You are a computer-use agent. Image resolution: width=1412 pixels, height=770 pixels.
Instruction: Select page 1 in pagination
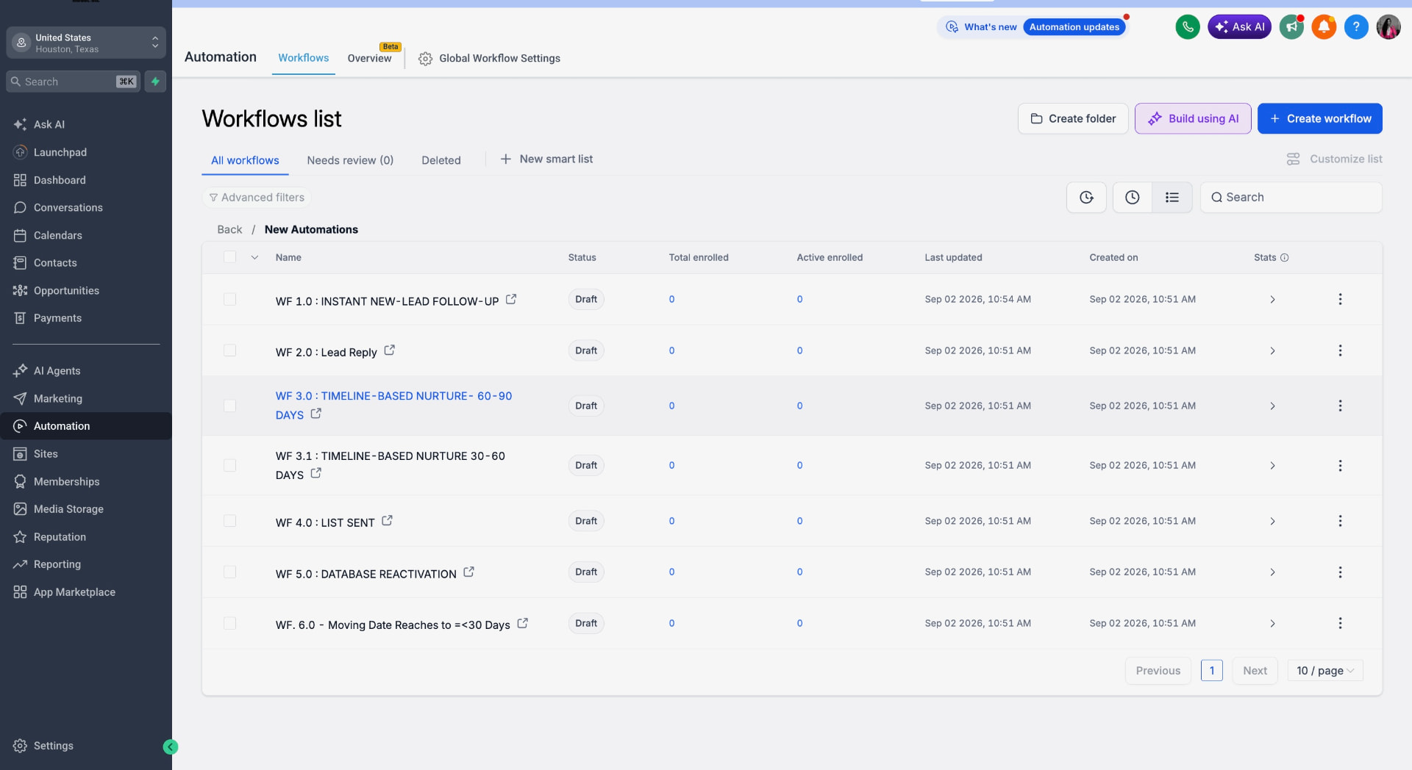[1212, 671]
